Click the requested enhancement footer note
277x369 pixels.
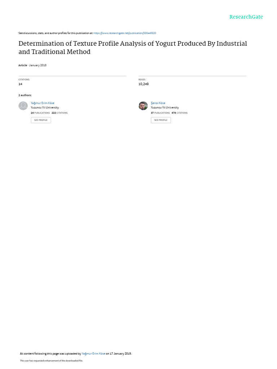51,360
